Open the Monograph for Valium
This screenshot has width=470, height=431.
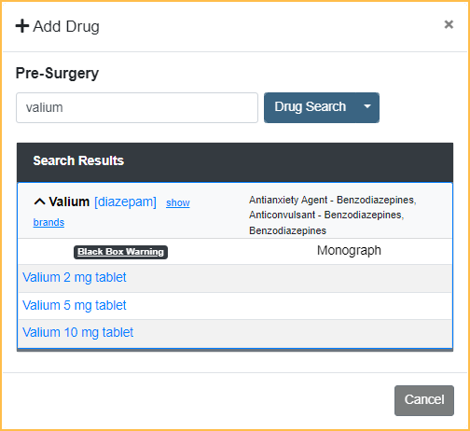(x=349, y=250)
